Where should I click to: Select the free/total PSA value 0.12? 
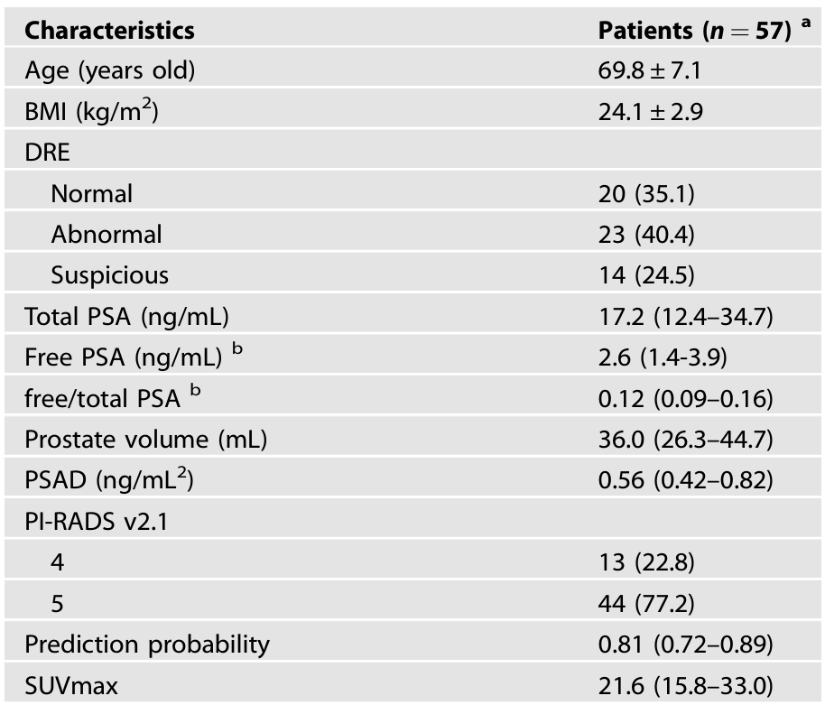click(621, 399)
